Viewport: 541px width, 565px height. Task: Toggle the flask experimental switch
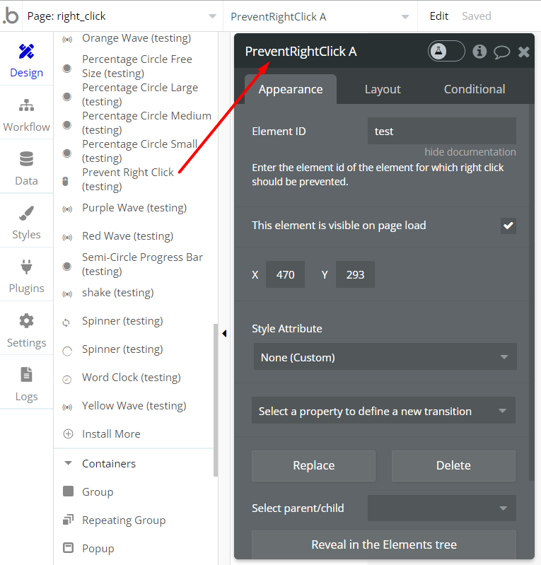[x=446, y=51]
